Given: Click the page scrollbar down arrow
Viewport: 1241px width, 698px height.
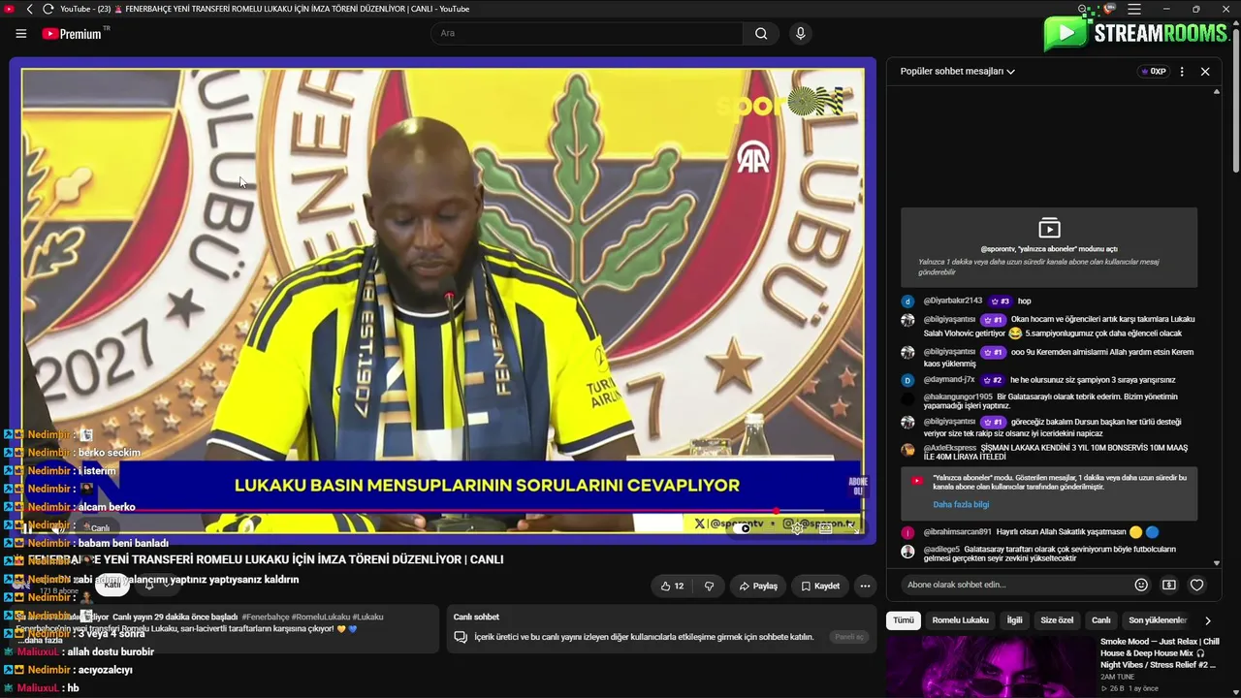Looking at the screenshot, I should (1235, 692).
